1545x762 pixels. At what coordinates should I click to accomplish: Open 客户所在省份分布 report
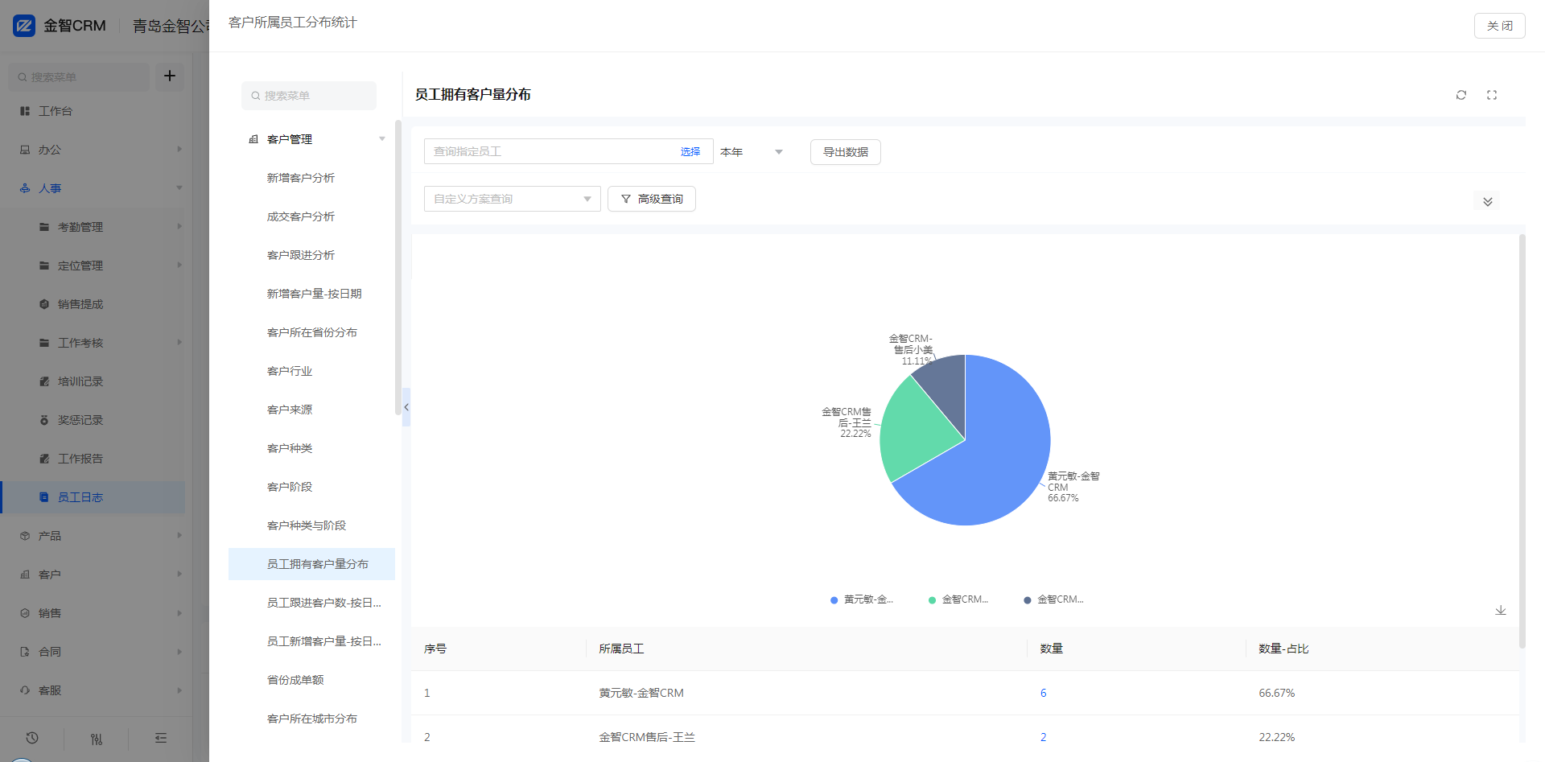click(312, 332)
